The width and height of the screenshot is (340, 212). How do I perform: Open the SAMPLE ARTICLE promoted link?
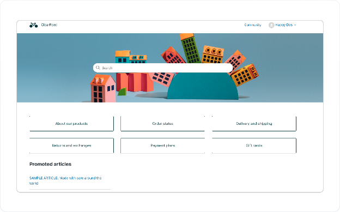tap(65, 180)
